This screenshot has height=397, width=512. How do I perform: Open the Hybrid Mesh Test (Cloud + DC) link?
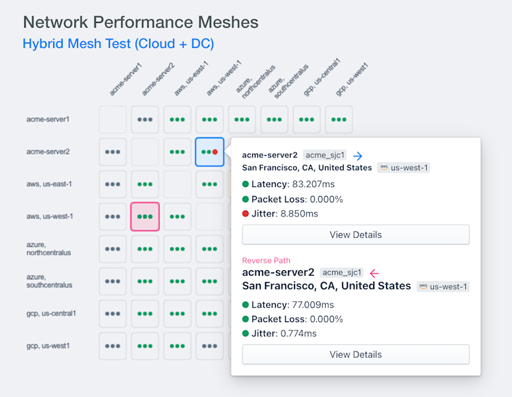pos(118,44)
